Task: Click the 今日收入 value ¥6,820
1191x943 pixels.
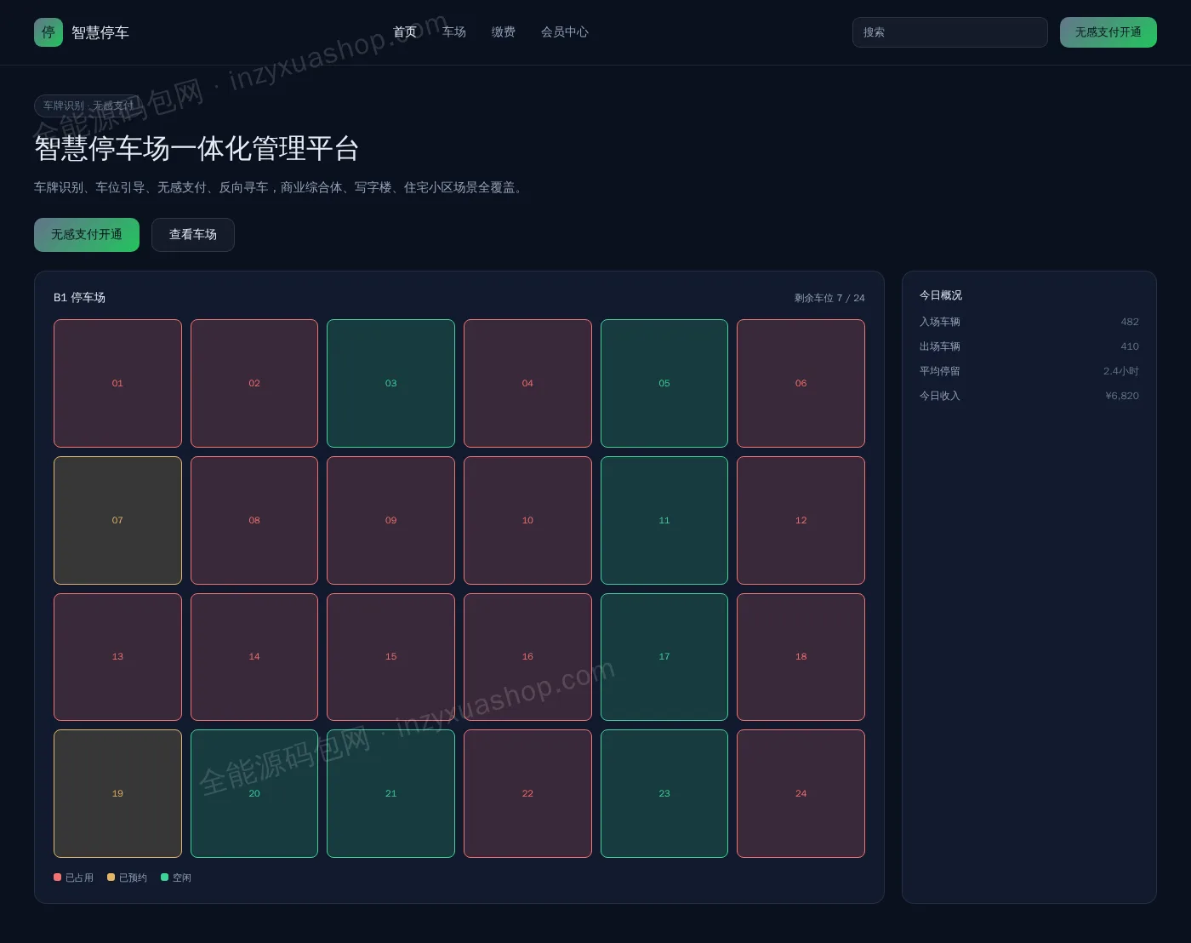Action: (1122, 396)
